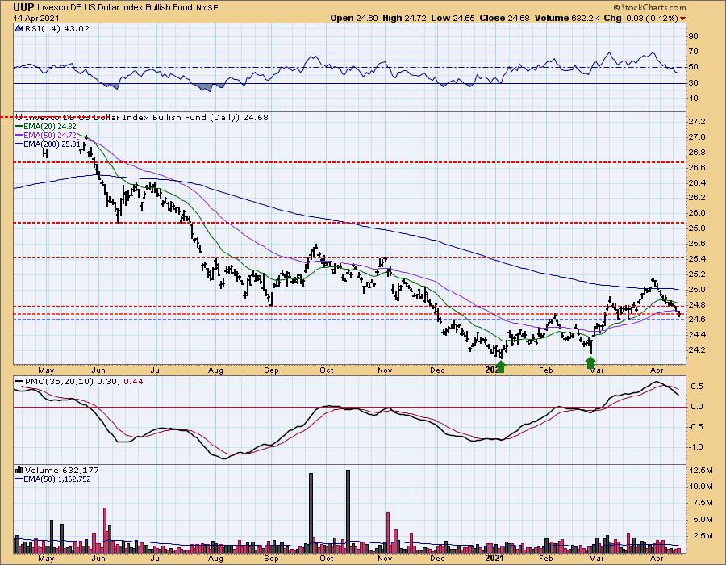Viewport: 726px width, 565px height.
Task: Click the RSI(14) 43.02 label
Action: tap(56, 28)
